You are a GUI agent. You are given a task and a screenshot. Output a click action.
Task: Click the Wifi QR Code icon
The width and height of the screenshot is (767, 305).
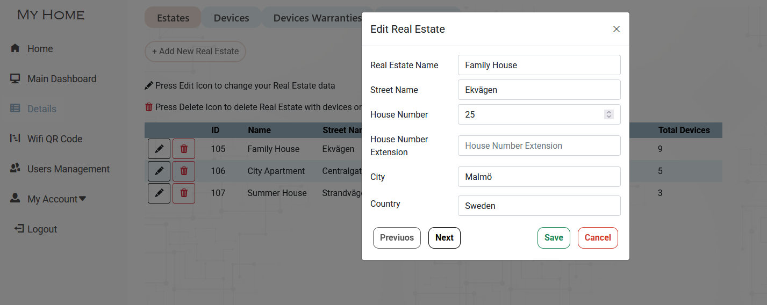(15, 139)
